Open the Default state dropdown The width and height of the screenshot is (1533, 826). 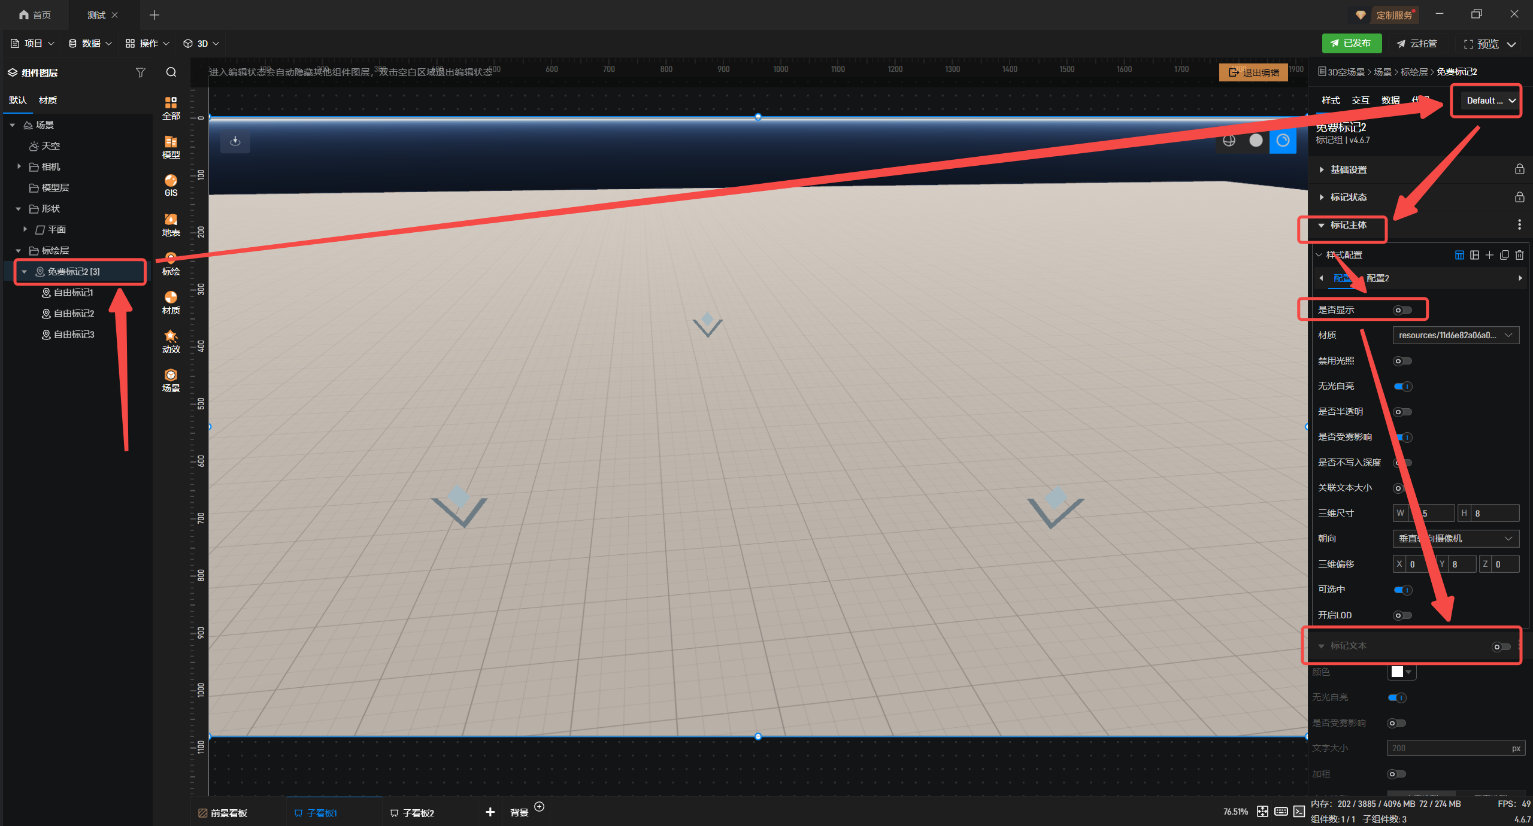click(x=1490, y=101)
